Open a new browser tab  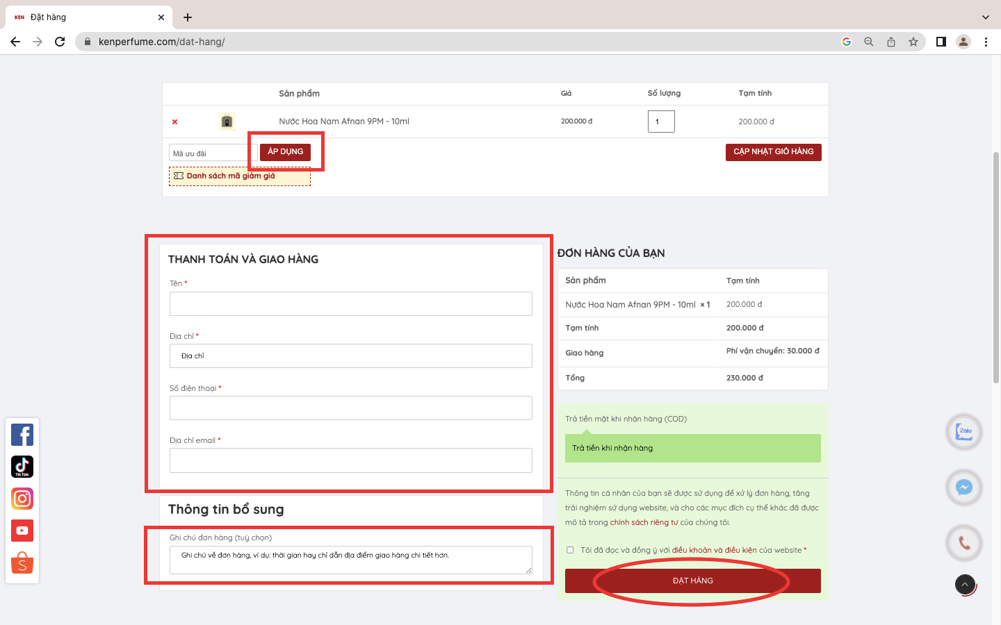(188, 17)
